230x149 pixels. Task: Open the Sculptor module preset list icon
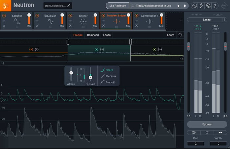coord(4,21)
